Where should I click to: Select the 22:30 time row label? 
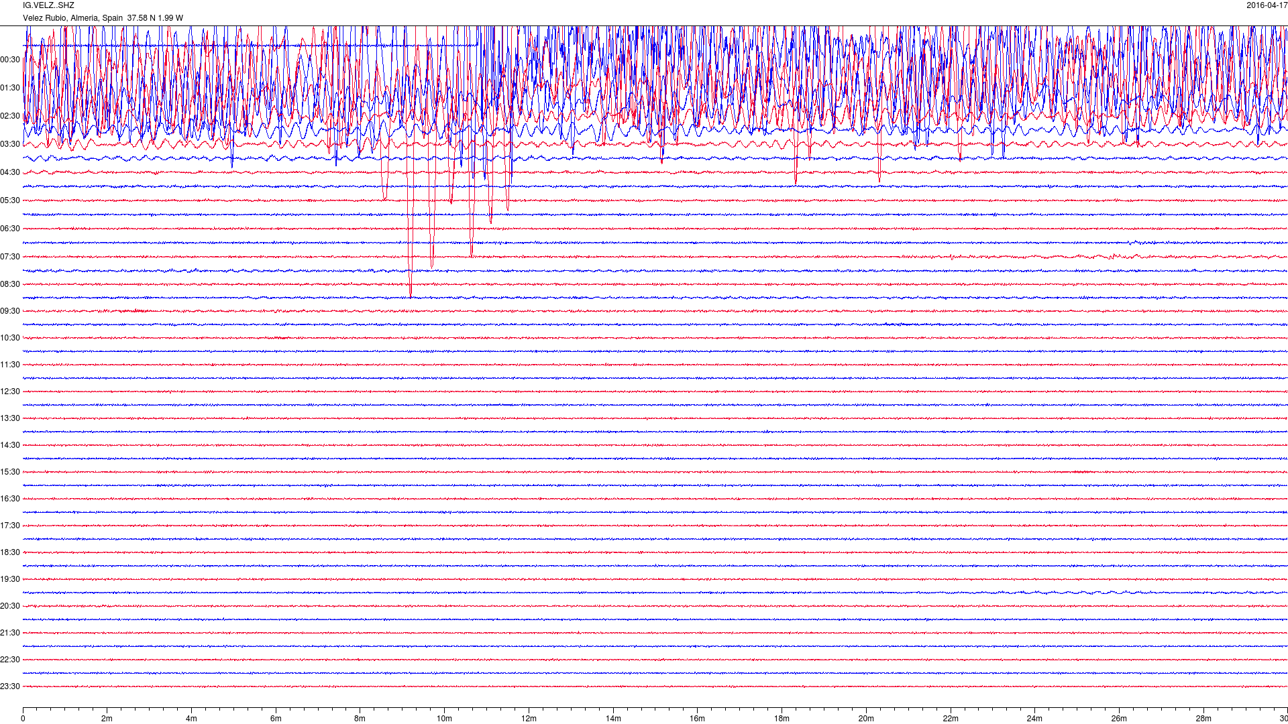[10, 660]
